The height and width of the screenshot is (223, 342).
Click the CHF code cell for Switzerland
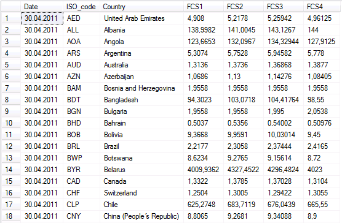[82, 193]
